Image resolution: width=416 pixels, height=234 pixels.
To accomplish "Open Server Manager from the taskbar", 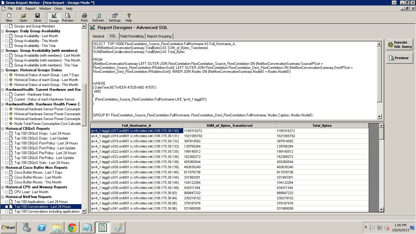I will pyautogui.click(x=27, y=227).
